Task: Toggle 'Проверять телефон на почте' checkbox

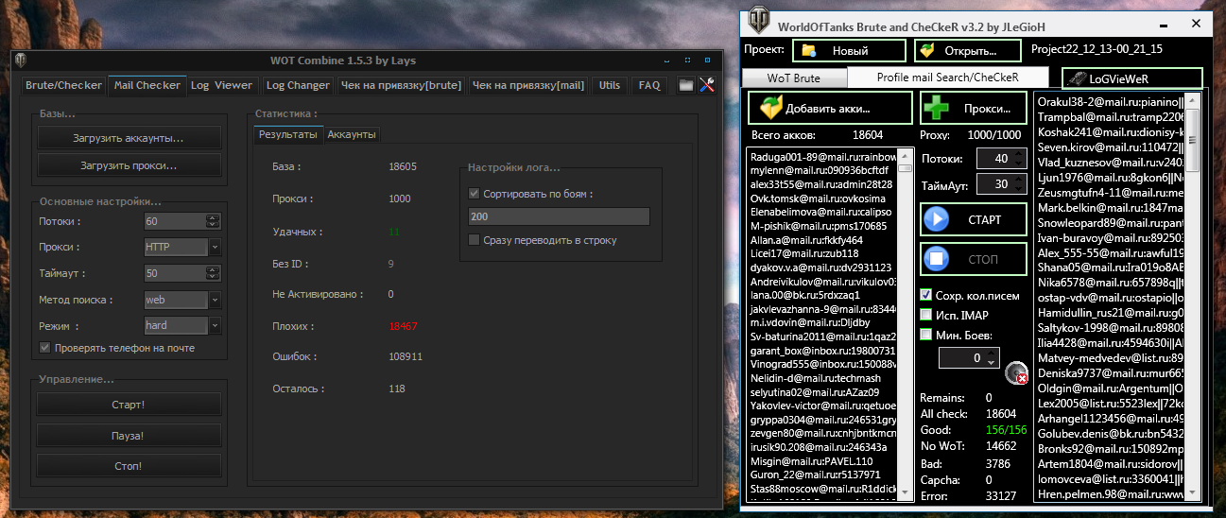Action: 44,348
